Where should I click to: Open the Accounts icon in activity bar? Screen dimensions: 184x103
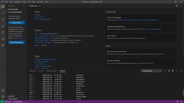3,90
